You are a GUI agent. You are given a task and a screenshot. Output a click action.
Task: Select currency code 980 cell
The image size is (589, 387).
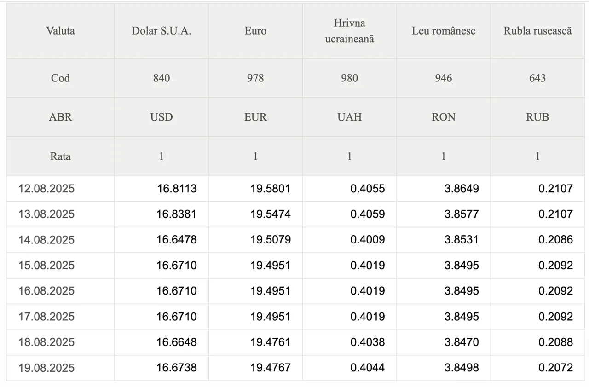[349, 78]
